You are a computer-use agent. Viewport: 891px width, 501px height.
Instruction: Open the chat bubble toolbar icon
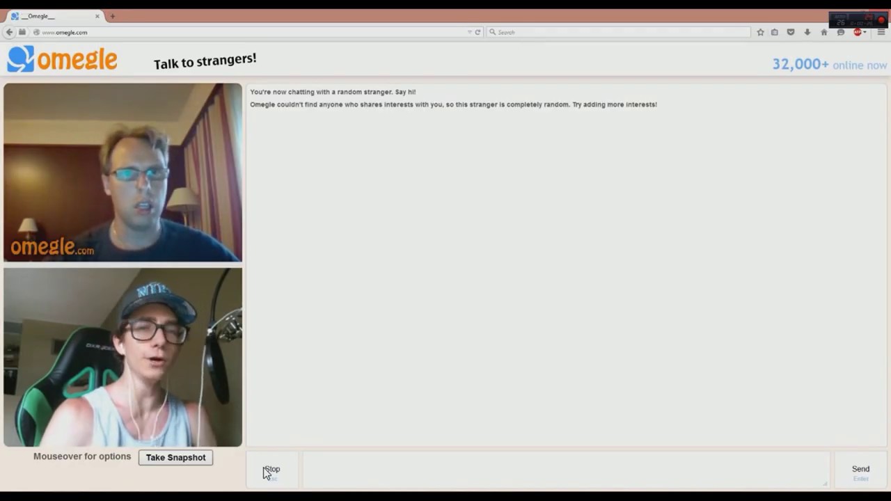tap(841, 32)
